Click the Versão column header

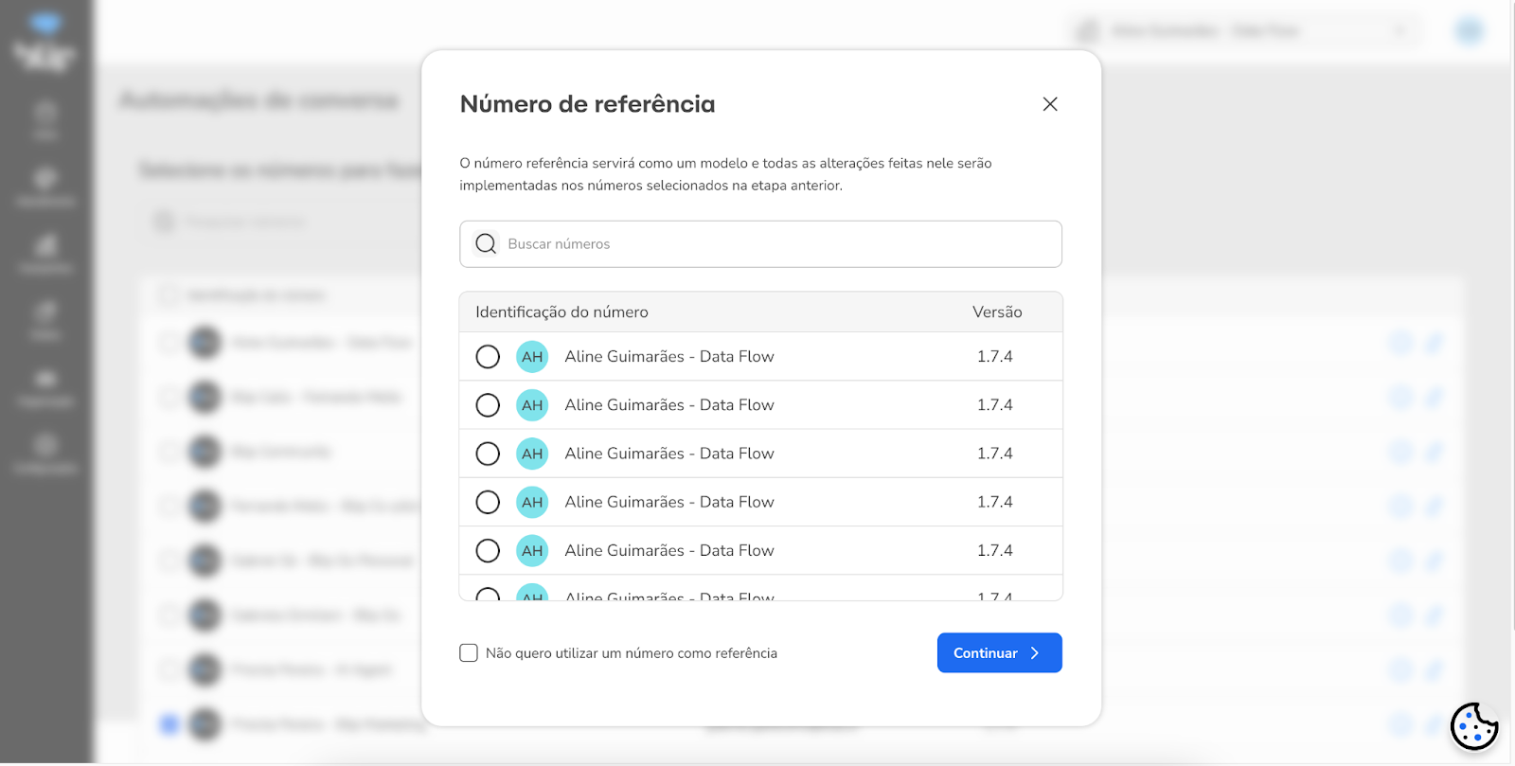[997, 312]
